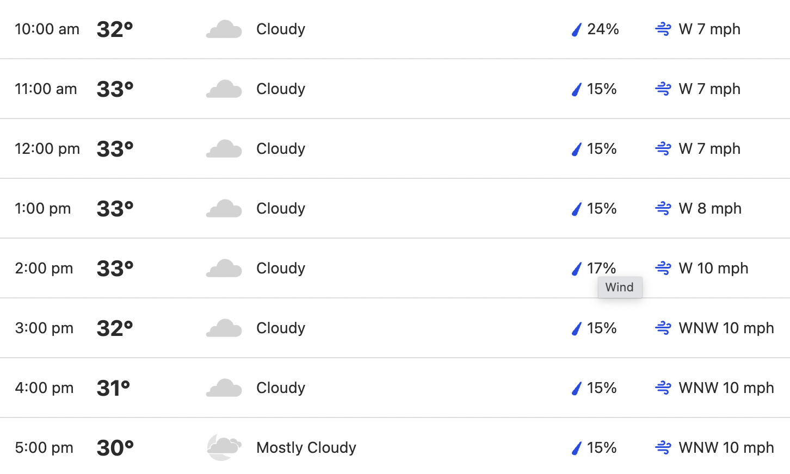Screen dimensions: 790x474
Task: Click the Mostly Cloudy condition text
Action: pos(306,447)
